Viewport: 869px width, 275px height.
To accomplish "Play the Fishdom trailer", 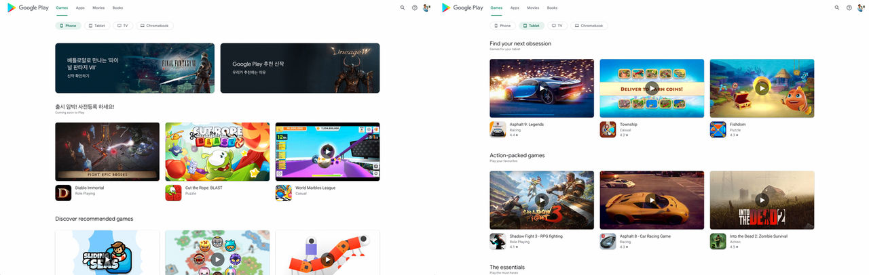I will point(762,88).
